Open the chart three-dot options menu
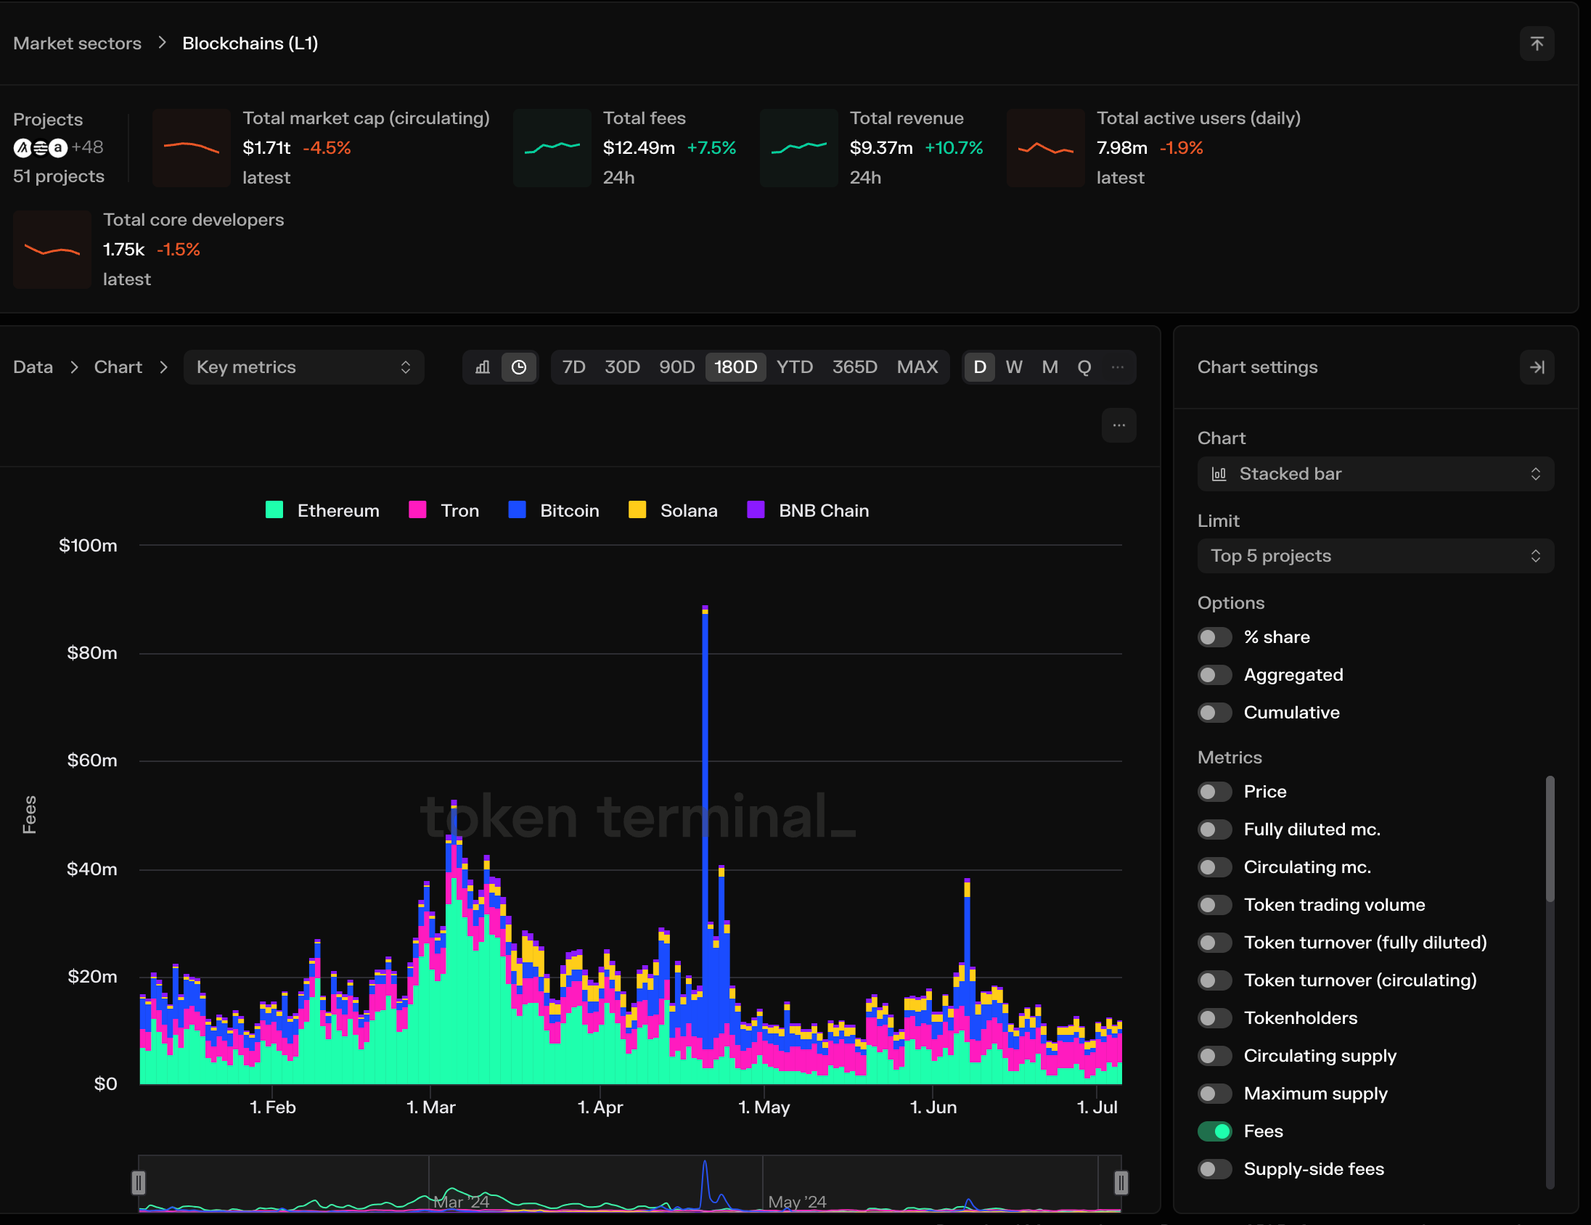The width and height of the screenshot is (1591, 1225). pos(1118,425)
